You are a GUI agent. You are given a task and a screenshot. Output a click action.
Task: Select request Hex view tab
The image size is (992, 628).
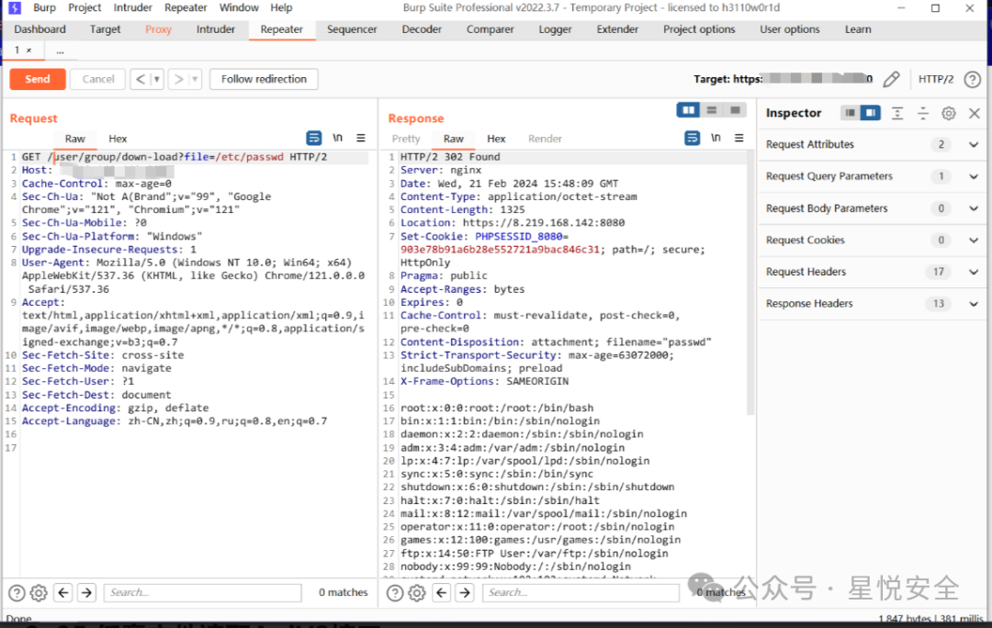[x=118, y=139]
